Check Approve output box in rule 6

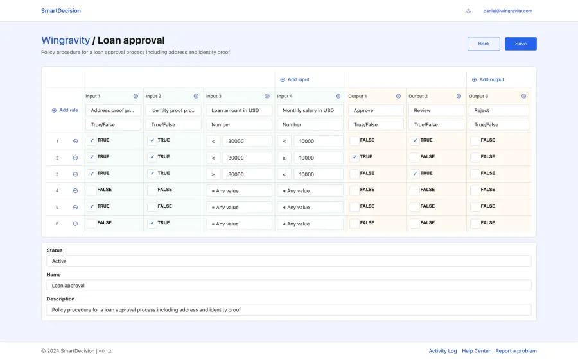[355, 223]
